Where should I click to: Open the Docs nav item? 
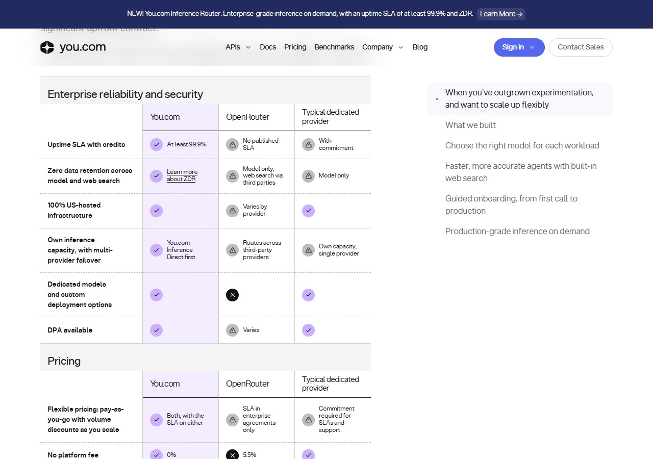[268, 47]
